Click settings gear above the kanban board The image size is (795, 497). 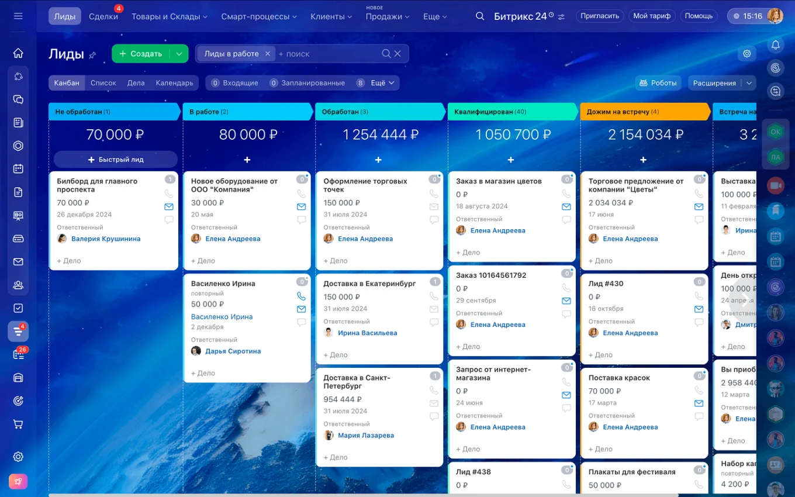(746, 53)
